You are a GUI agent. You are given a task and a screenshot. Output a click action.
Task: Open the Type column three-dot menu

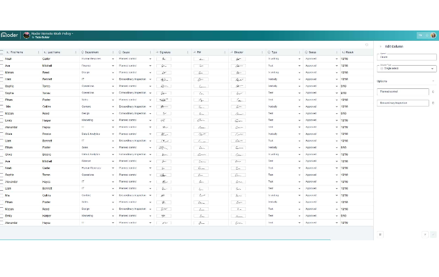(299, 52)
